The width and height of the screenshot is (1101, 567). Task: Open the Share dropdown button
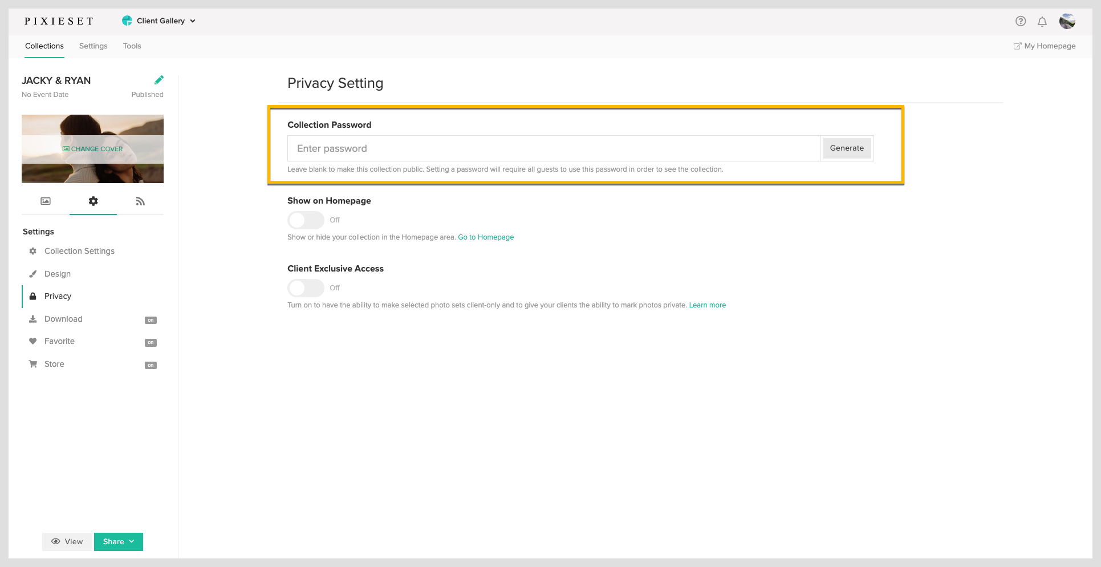click(119, 542)
